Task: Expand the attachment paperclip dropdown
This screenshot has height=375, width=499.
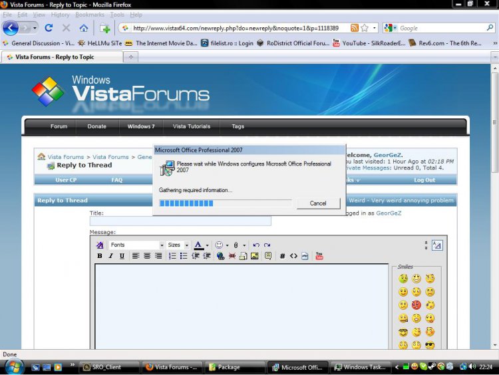Action: point(244,245)
